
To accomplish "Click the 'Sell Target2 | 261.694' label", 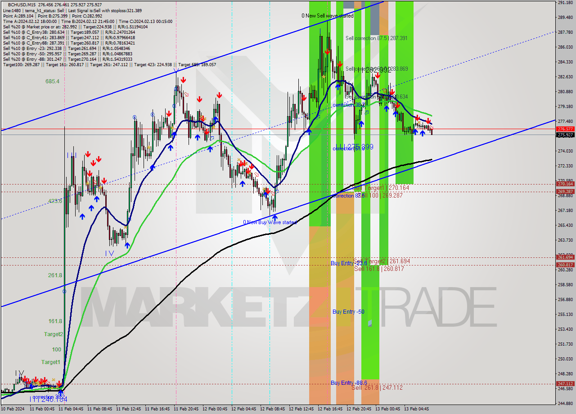I will [382, 261].
